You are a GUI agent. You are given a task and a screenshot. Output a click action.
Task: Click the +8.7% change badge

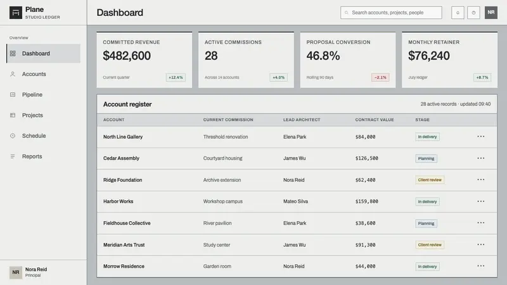coord(482,77)
